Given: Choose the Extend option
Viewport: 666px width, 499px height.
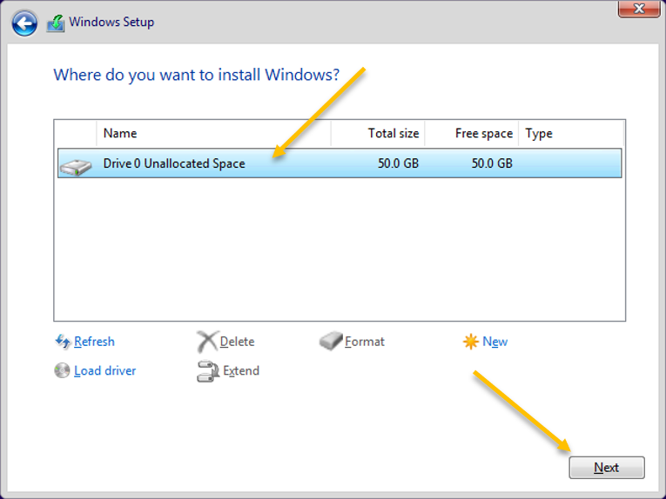Looking at the screenshot, I should pos(241,370).
